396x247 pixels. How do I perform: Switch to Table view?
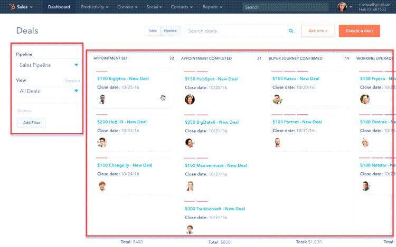click(x=153, y=31)
